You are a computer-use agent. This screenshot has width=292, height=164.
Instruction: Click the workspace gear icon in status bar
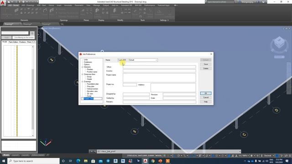[251, 156]
